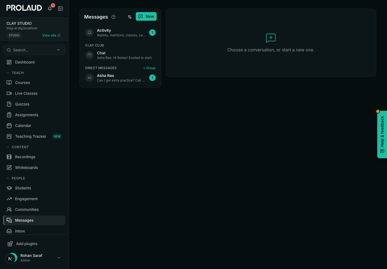Viewport: 387px width, 269px height.
Task: Open message filter settings icon
Action: [x=130, y=17]
